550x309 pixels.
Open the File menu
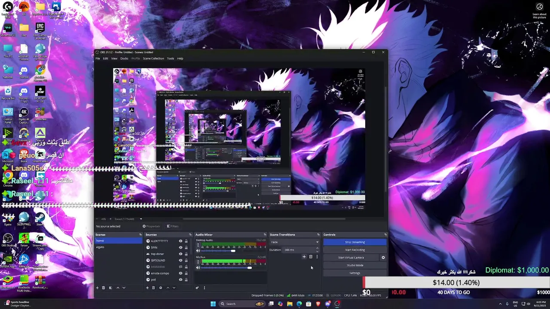[98, 58]
